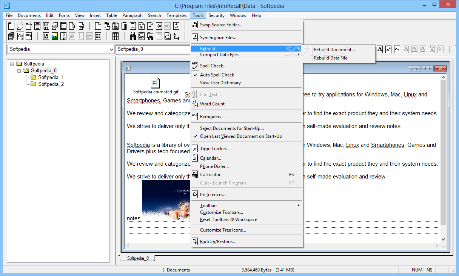Open the Rebuild submenu entry

(x=246, y=48)
